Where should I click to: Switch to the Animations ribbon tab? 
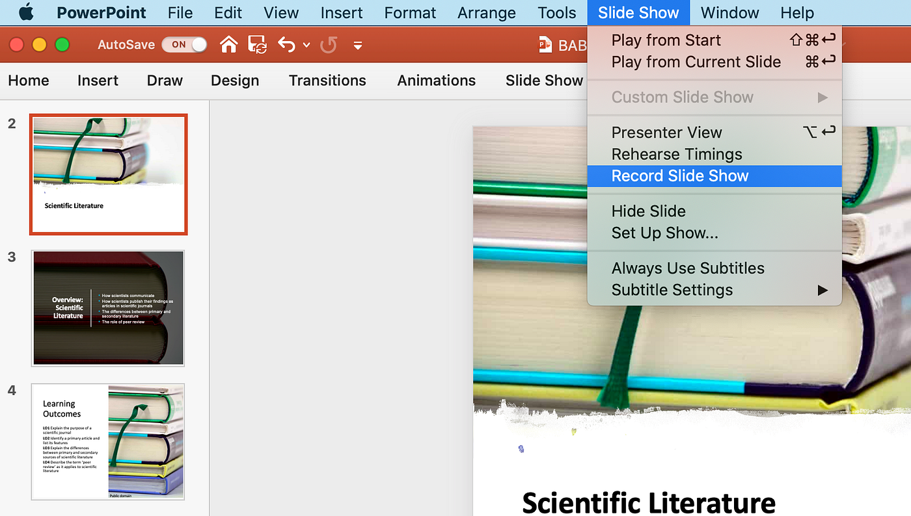[x=437, y=81]
